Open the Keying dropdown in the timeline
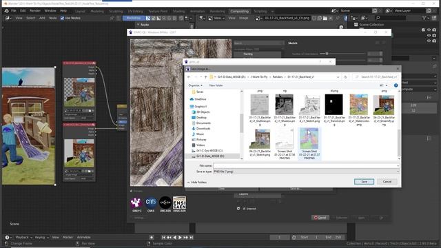The image size is (441, 248). click(x=41, y=238)
